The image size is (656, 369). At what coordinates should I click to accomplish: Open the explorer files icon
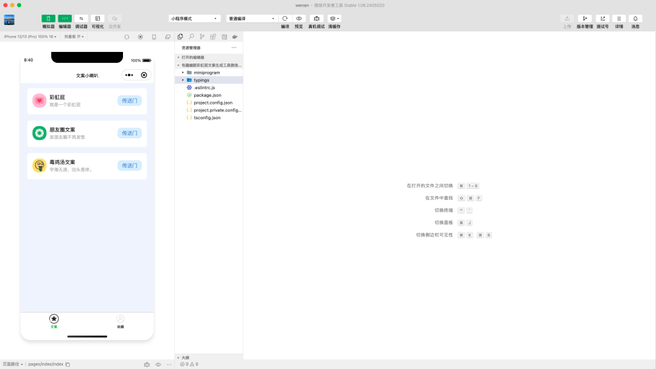pyautogui.click(x=180, y=37)
